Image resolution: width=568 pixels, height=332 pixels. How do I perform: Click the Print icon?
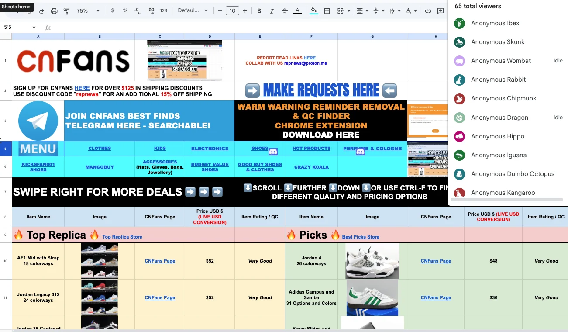(54, 11)
